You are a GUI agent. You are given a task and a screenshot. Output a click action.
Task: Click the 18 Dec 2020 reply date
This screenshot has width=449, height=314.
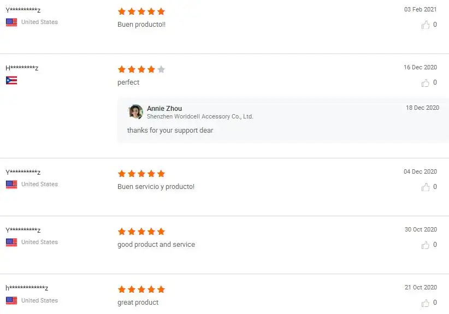pyautogui.click(x=422, y=108)
